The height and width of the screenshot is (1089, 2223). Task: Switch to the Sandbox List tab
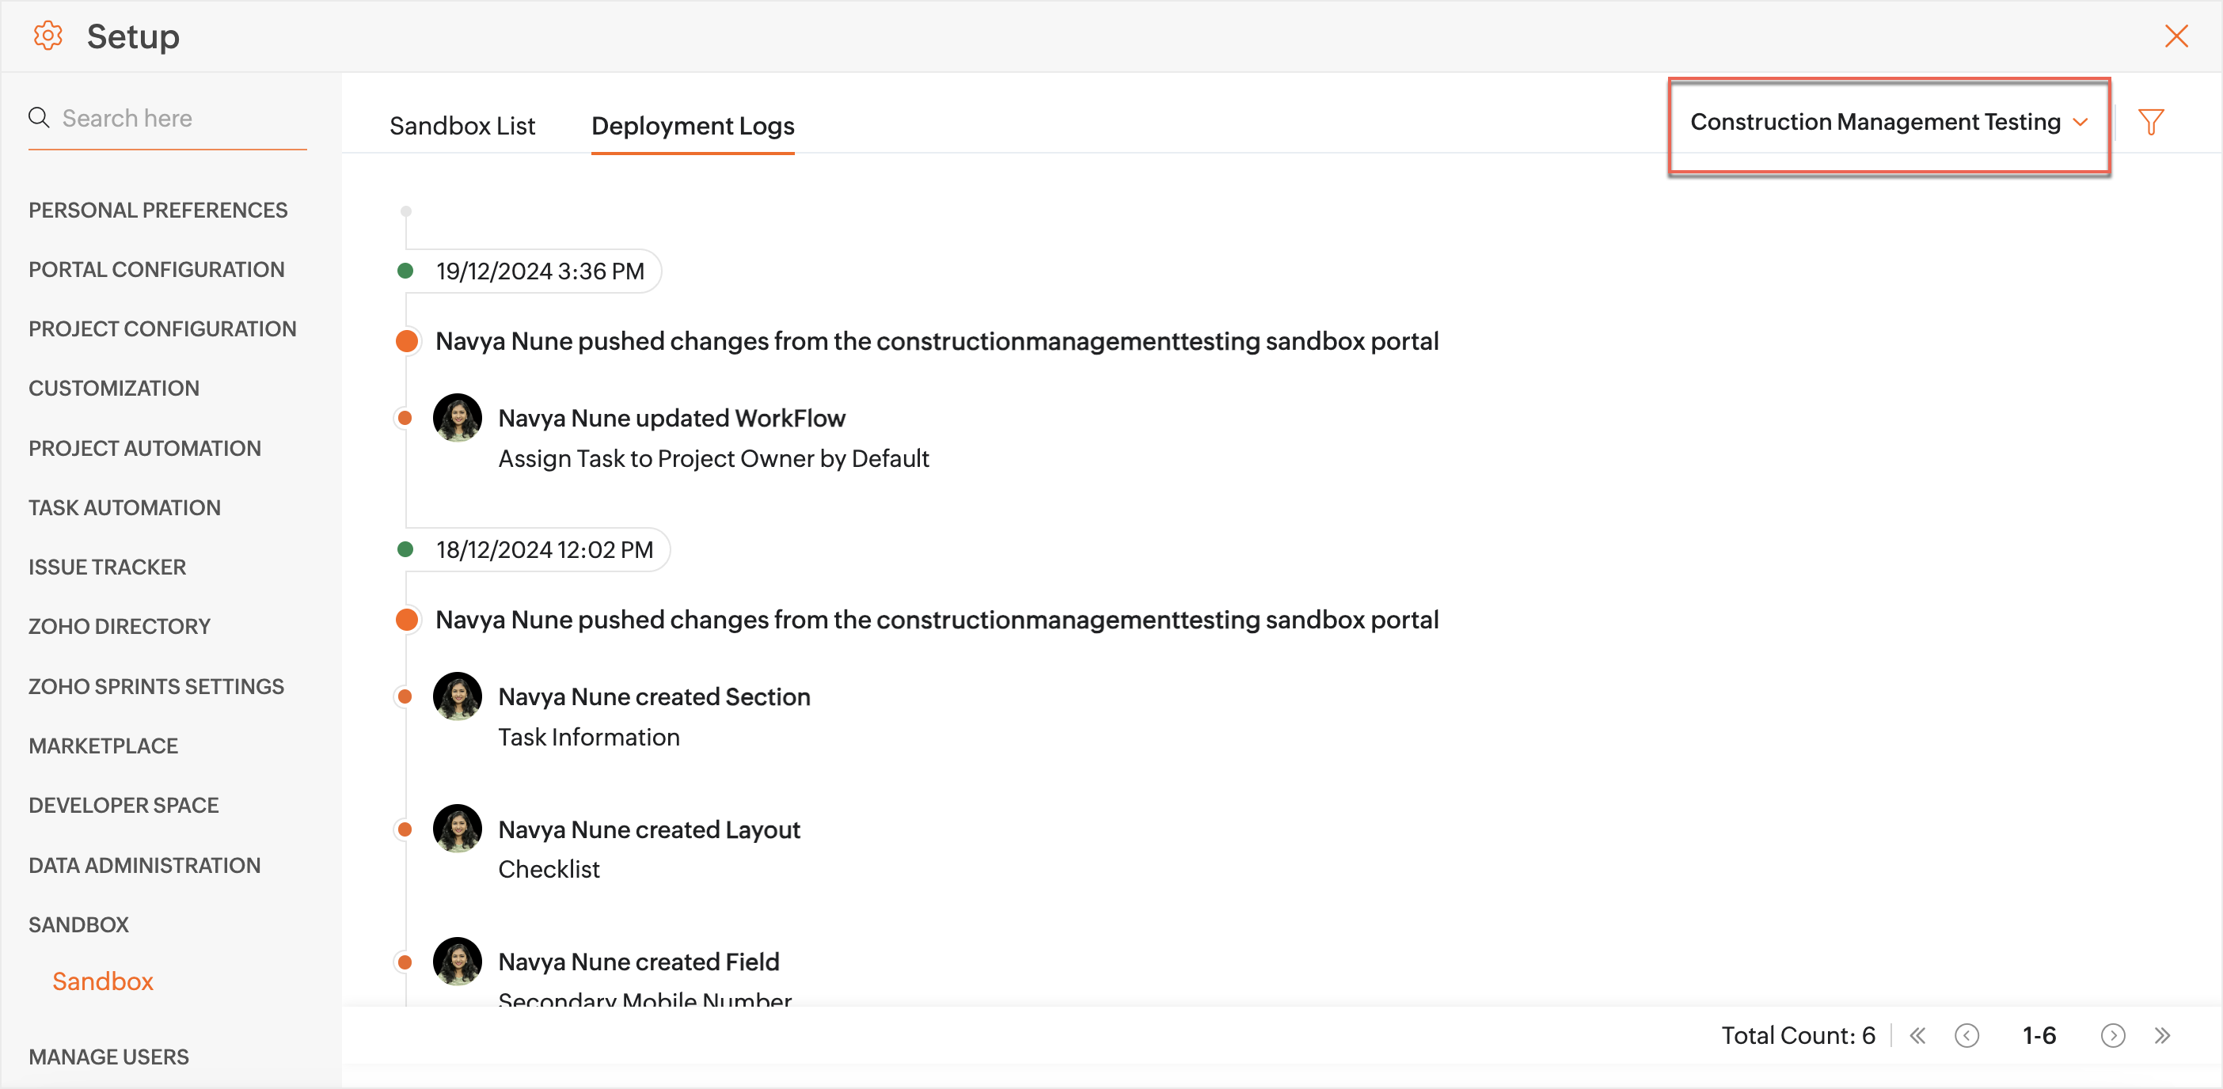tap(462, 126)
